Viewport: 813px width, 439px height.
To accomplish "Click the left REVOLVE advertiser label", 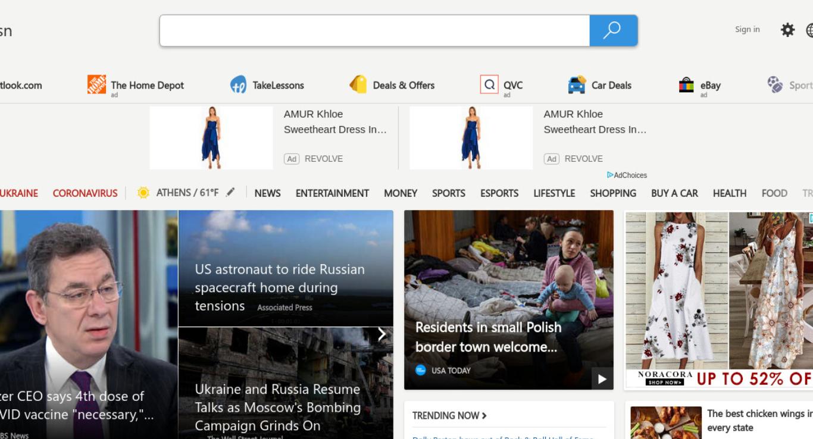I will 324,159.
